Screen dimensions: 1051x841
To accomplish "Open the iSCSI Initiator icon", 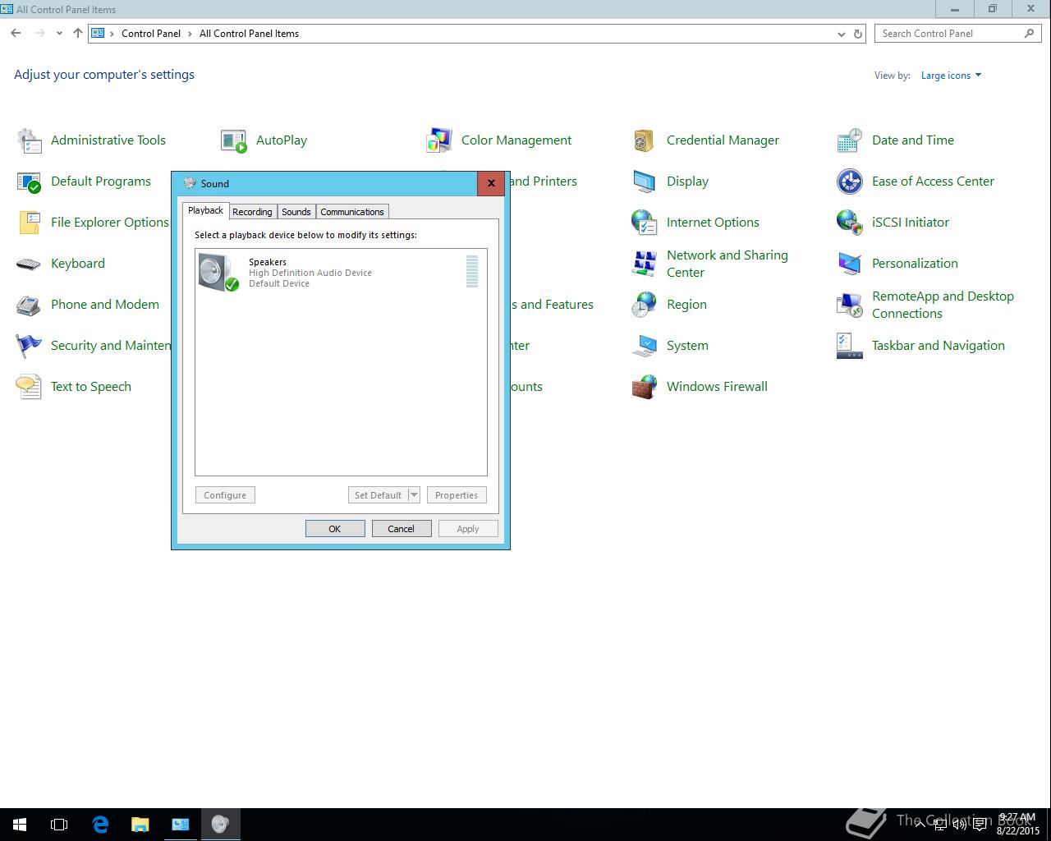I will point(850,223).
